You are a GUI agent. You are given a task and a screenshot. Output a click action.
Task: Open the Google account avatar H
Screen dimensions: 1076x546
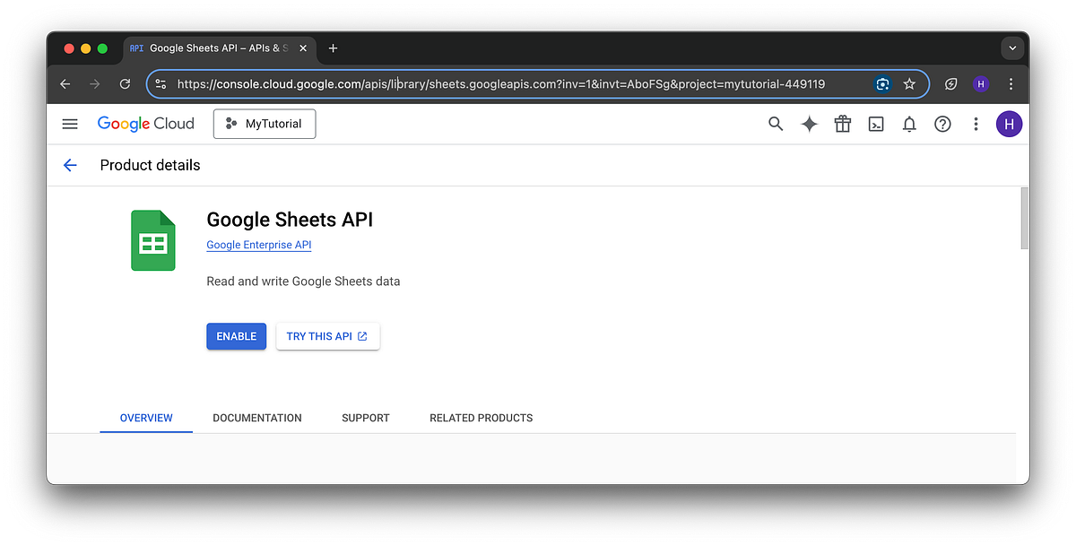(1009, 125)
